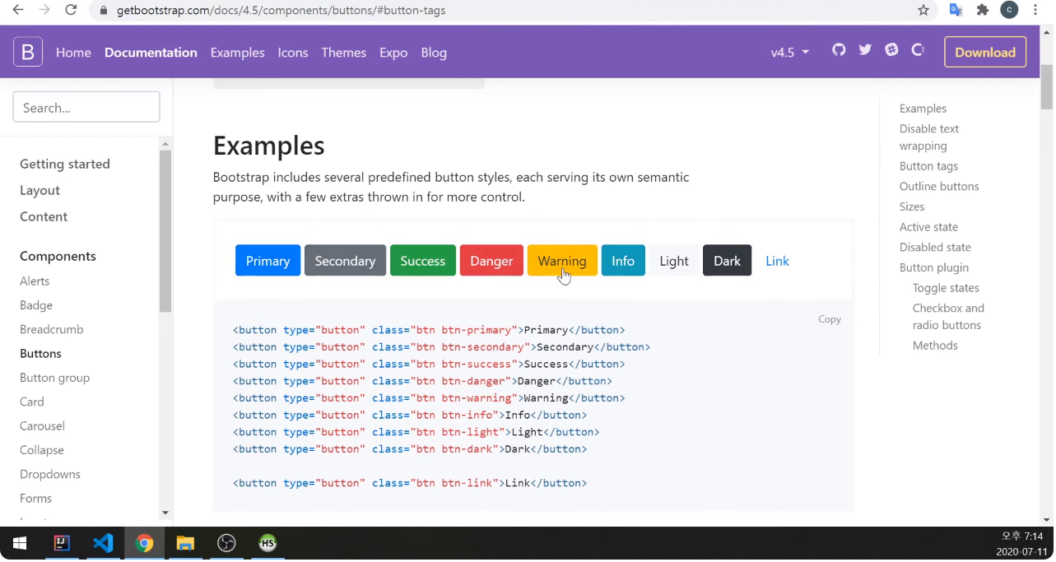Image resolution: width=1056 pixels, height=562 pixels.
Task: Open Breadcrumb in the sidebar
Action: (51, 329)
